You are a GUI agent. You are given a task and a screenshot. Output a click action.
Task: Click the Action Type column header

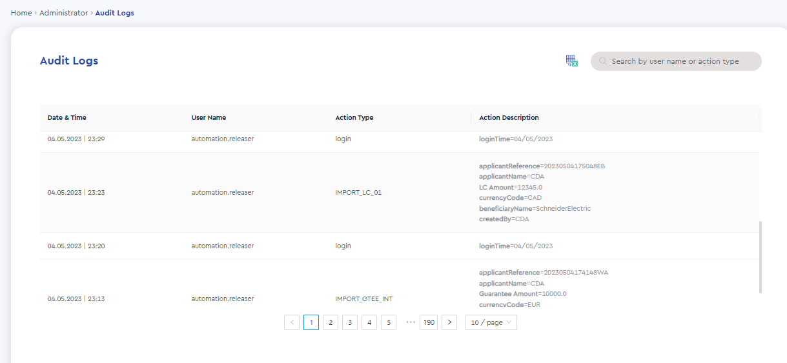tap(354, 117)
